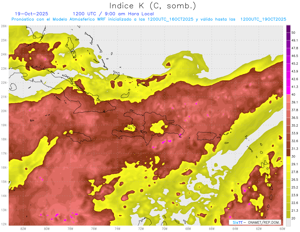Screen dimensions: 300x232
Task: Click colorbar value '26.5'
Action: point(295,180)
